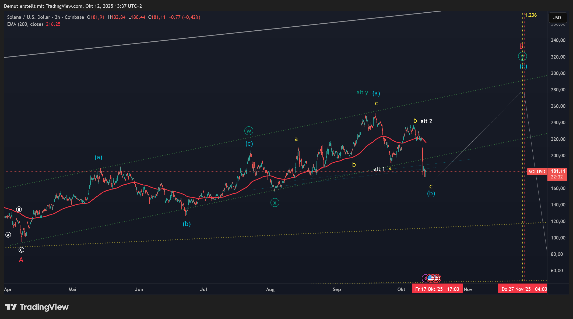573x319 pixels.
Task: Click the circled w wave marker
Action: point(249,131)
